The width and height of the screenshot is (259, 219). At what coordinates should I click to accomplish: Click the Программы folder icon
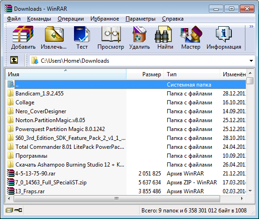(11, 156)
